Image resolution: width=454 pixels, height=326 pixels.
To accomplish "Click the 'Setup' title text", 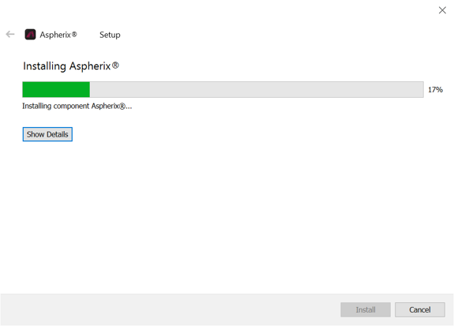I will [x=110, y=35].
